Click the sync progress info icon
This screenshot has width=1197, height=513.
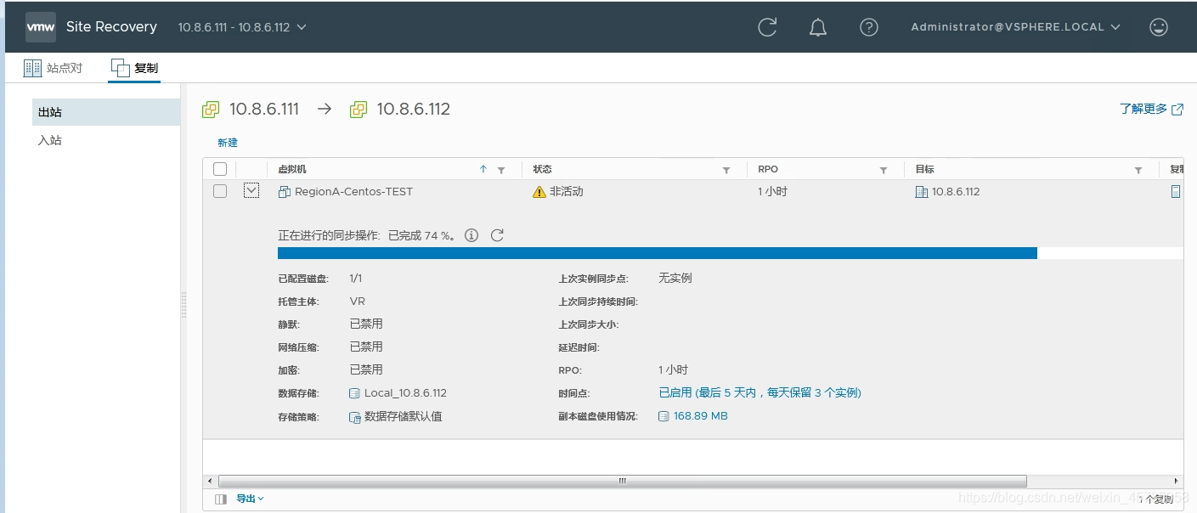click(471, 235)
